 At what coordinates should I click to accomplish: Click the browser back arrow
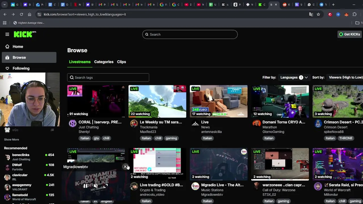(5, 14)
